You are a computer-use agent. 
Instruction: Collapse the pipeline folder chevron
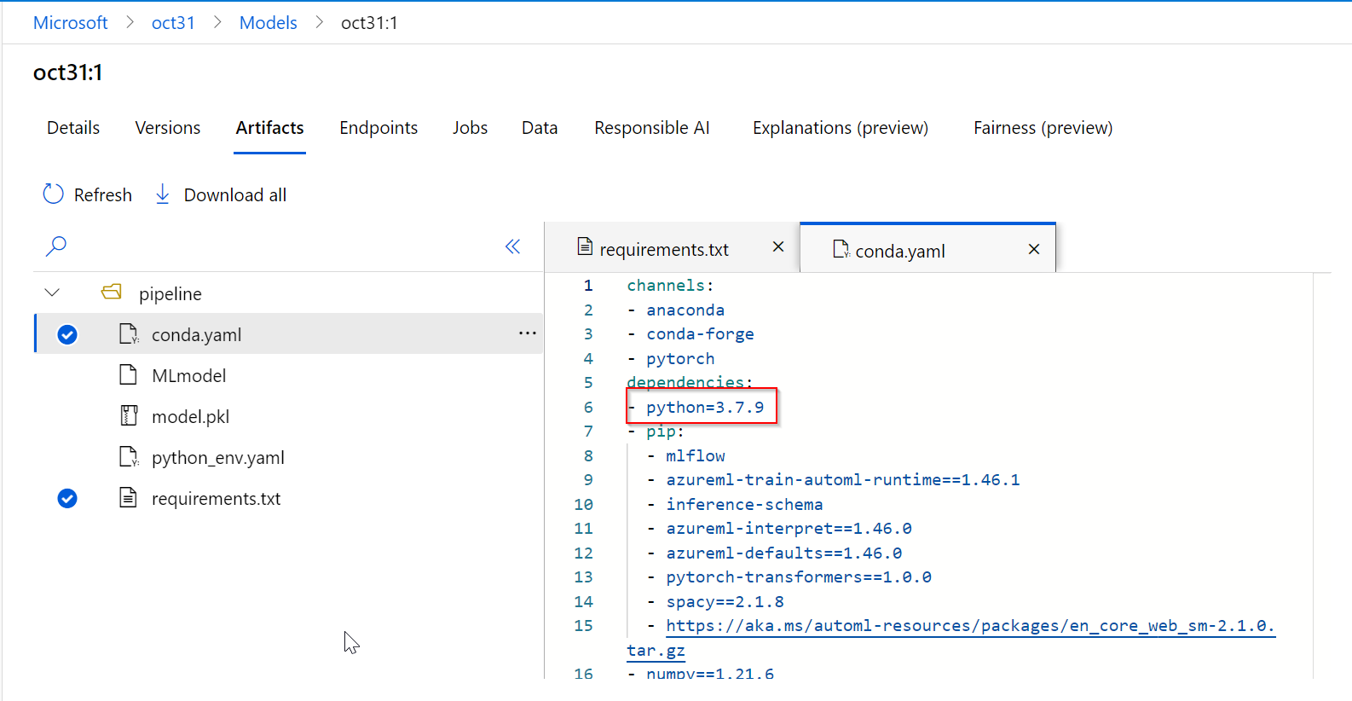[52, 293]
